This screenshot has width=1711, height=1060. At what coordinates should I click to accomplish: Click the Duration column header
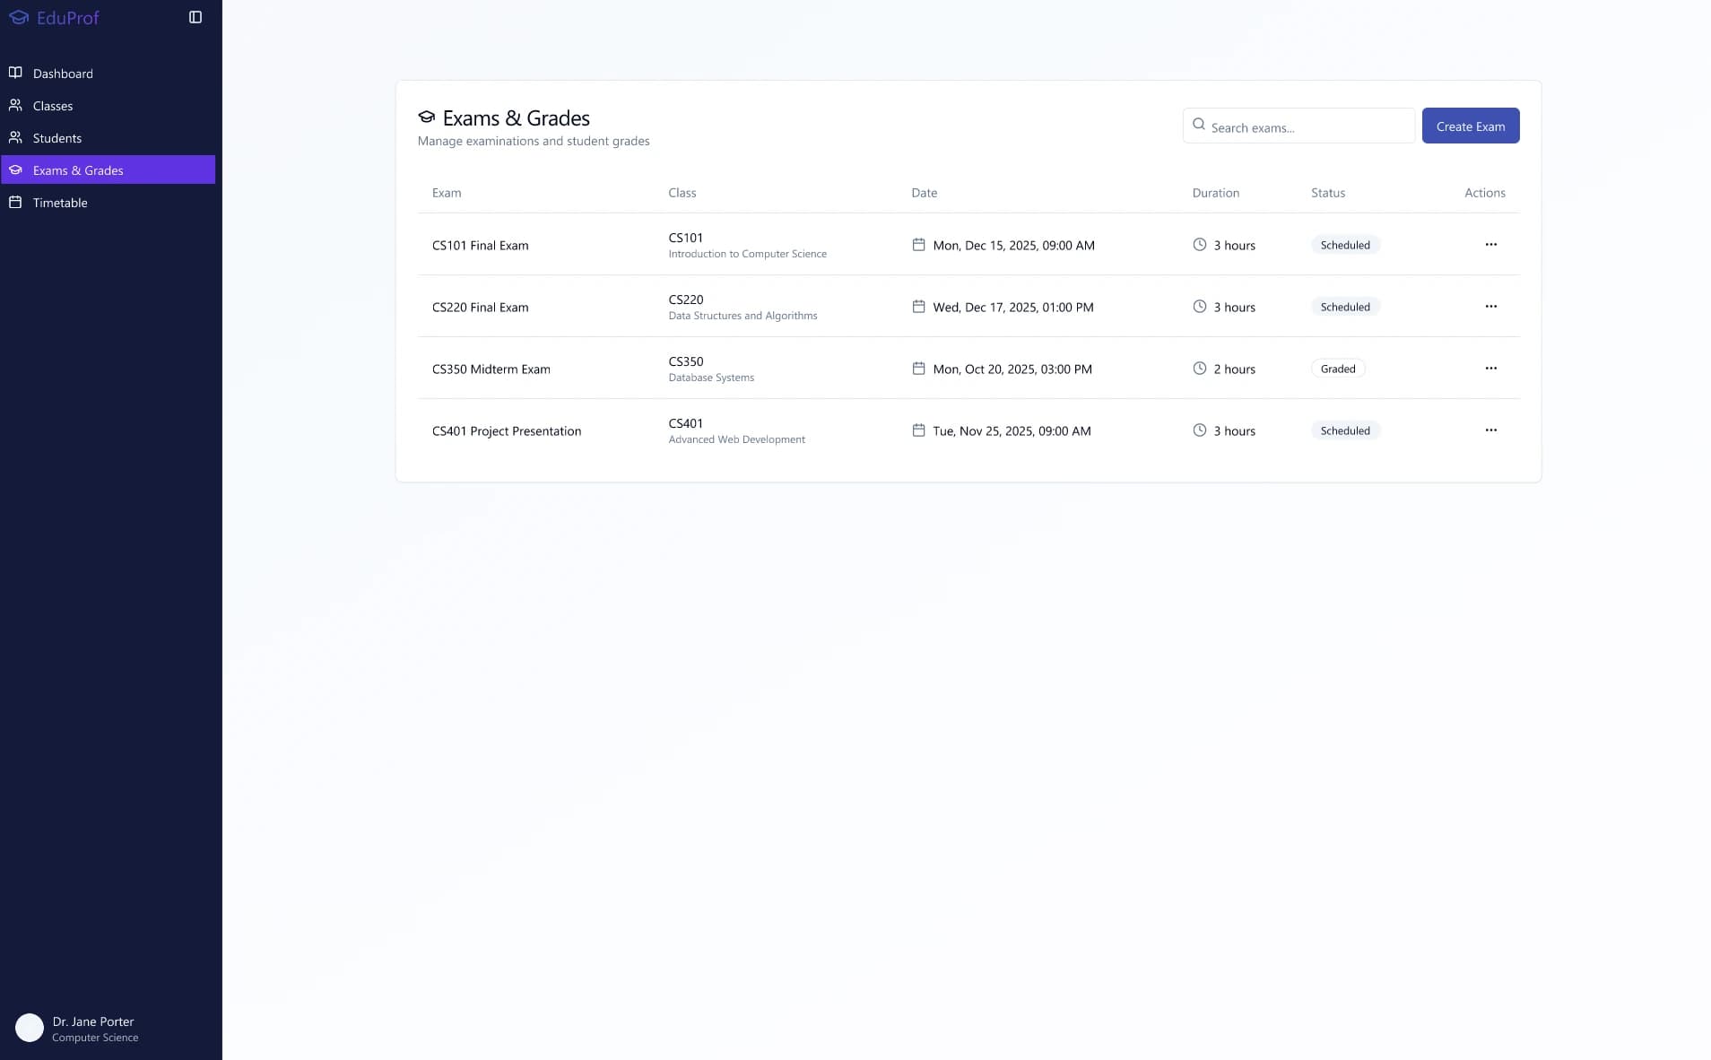click(x=1216, y=193)
